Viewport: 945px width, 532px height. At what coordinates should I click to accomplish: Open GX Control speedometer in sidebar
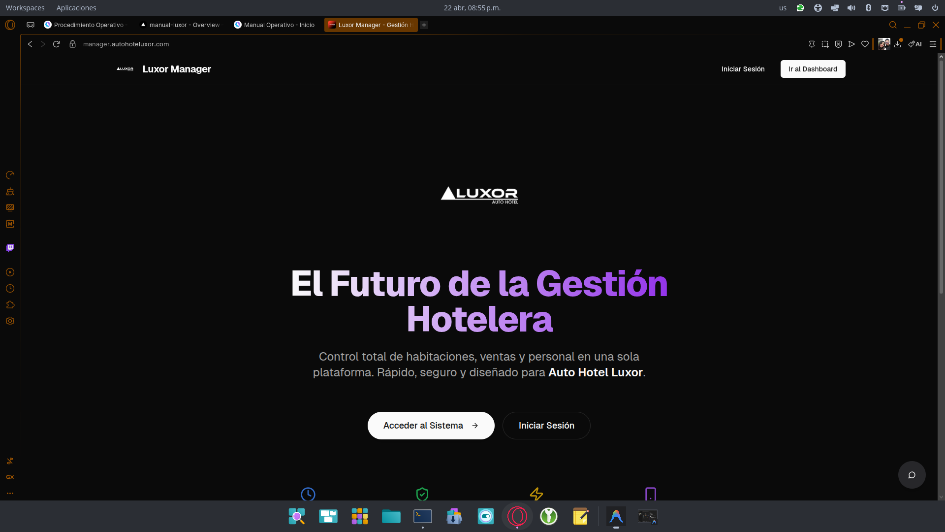click(10, 175)
